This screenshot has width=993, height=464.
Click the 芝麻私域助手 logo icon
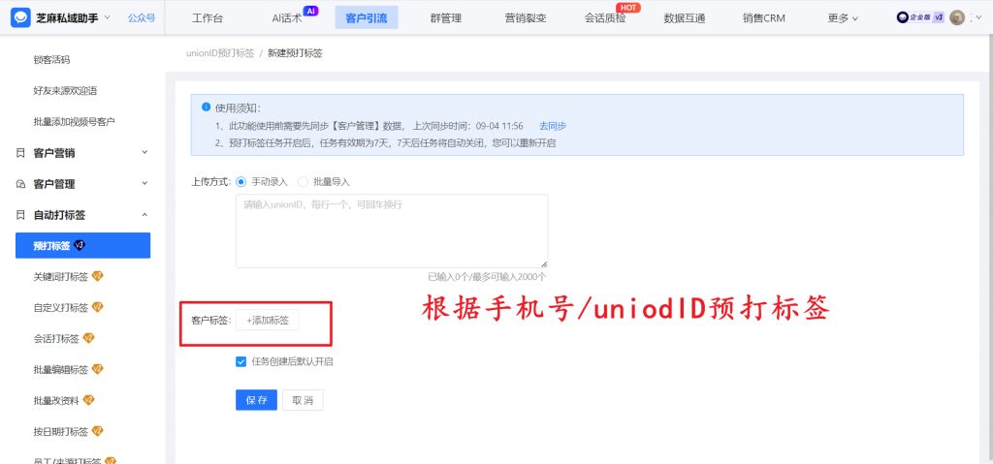[20, 17]
